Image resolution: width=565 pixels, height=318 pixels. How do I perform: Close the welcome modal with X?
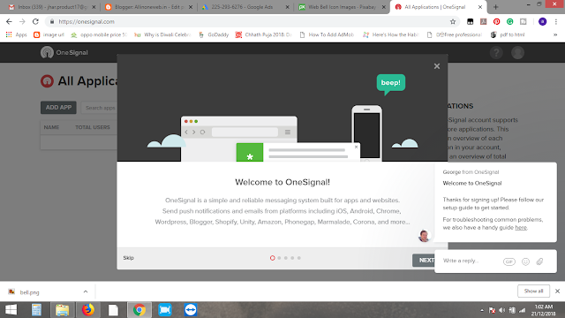pyautogui.click(x=437, y=66)
